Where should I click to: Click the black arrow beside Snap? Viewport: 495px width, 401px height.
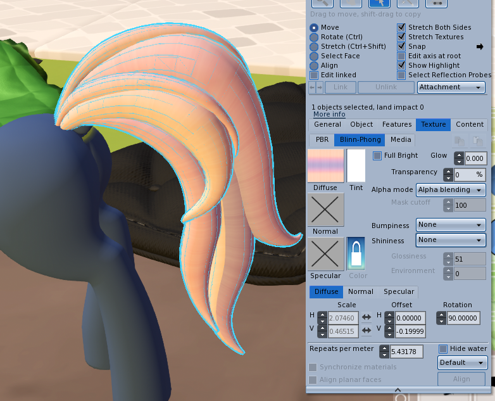tap(480, 47)
